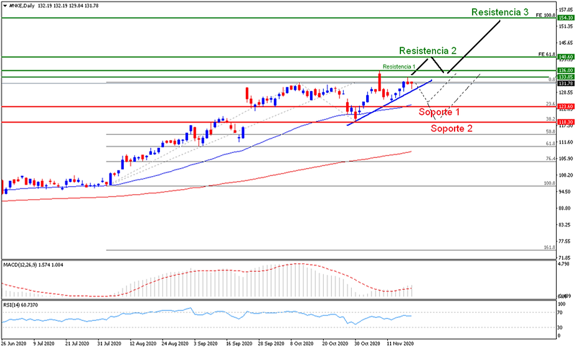The image size is (576, 349).
Task: Click the 26 Jun 2020 date label
Action: pos(13,344)
